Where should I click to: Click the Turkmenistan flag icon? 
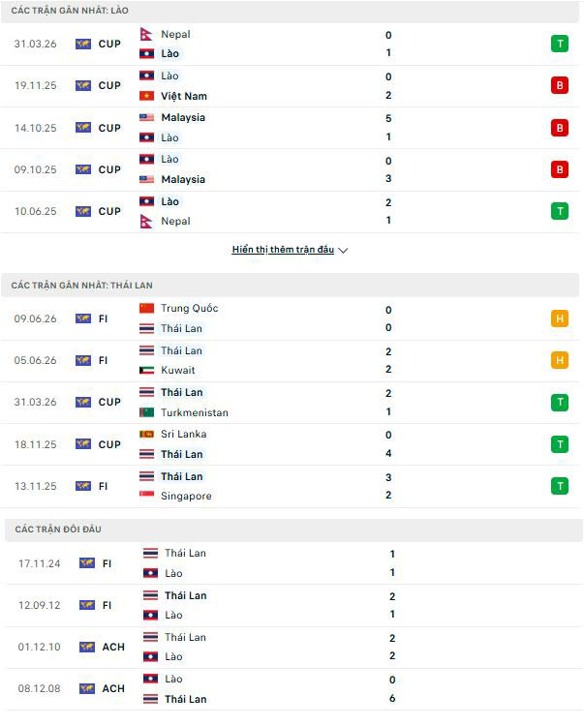pyautogui.click(x=146, y=412)
